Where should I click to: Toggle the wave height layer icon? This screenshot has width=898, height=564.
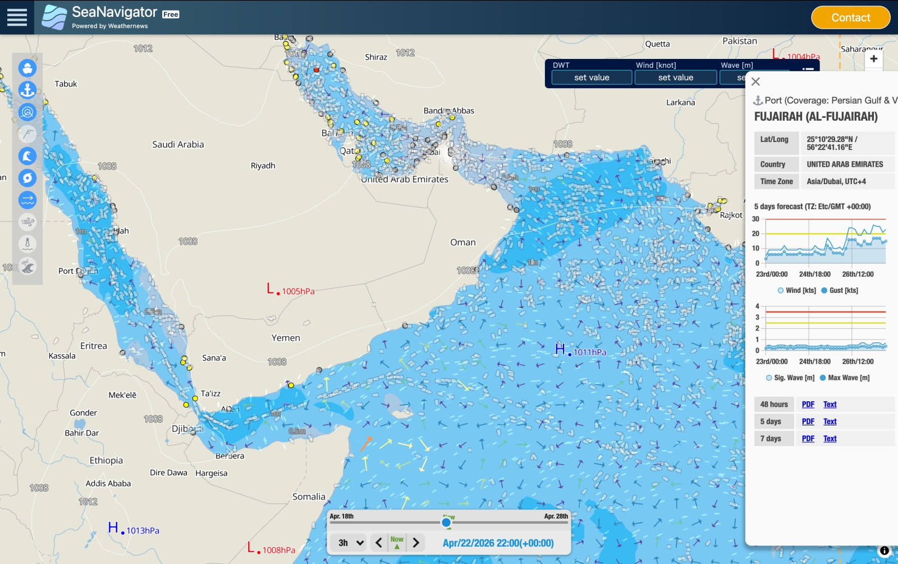pyautogui.click(x=28, y=156)
